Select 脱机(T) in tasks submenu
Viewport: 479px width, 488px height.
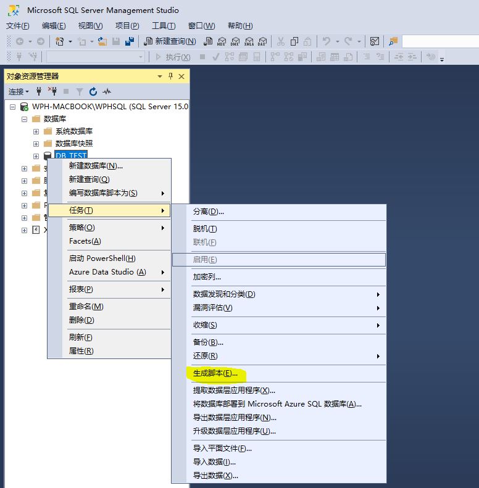tap(279, 229)
